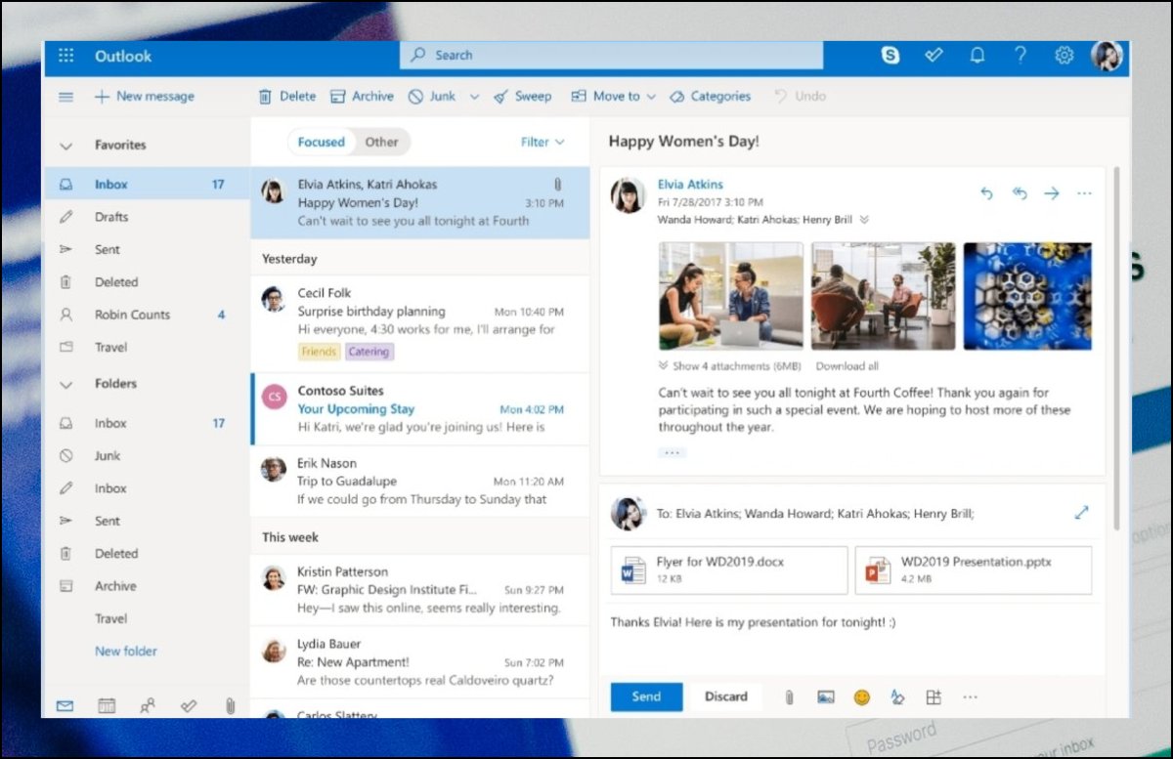Click sender name Elvia Atkins link
Image resolution: width=1173 pixels, height=759 pixels.
coord(690,185)
